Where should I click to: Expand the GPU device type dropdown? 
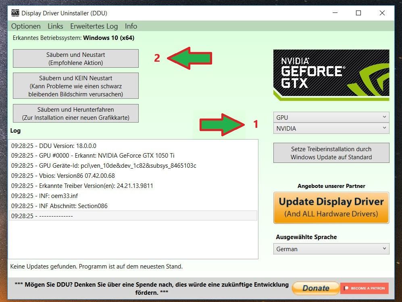331,117
